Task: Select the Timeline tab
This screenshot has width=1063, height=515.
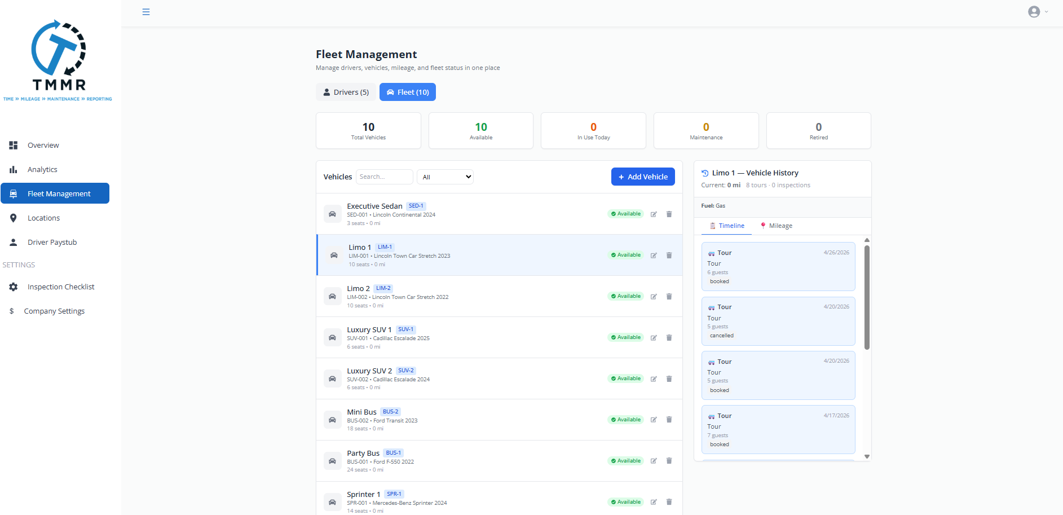Action: (x=726, y=226)
